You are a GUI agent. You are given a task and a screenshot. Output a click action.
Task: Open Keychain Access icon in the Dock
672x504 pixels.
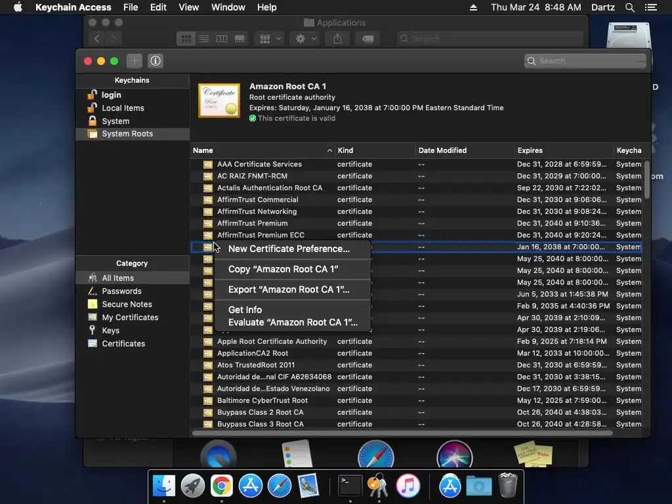[x=379, y=486]
